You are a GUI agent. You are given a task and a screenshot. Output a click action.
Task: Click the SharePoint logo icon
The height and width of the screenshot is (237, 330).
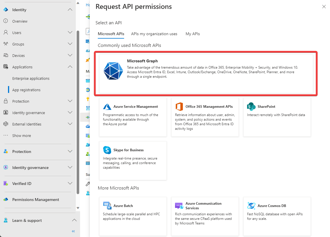[x=251, y=107]
